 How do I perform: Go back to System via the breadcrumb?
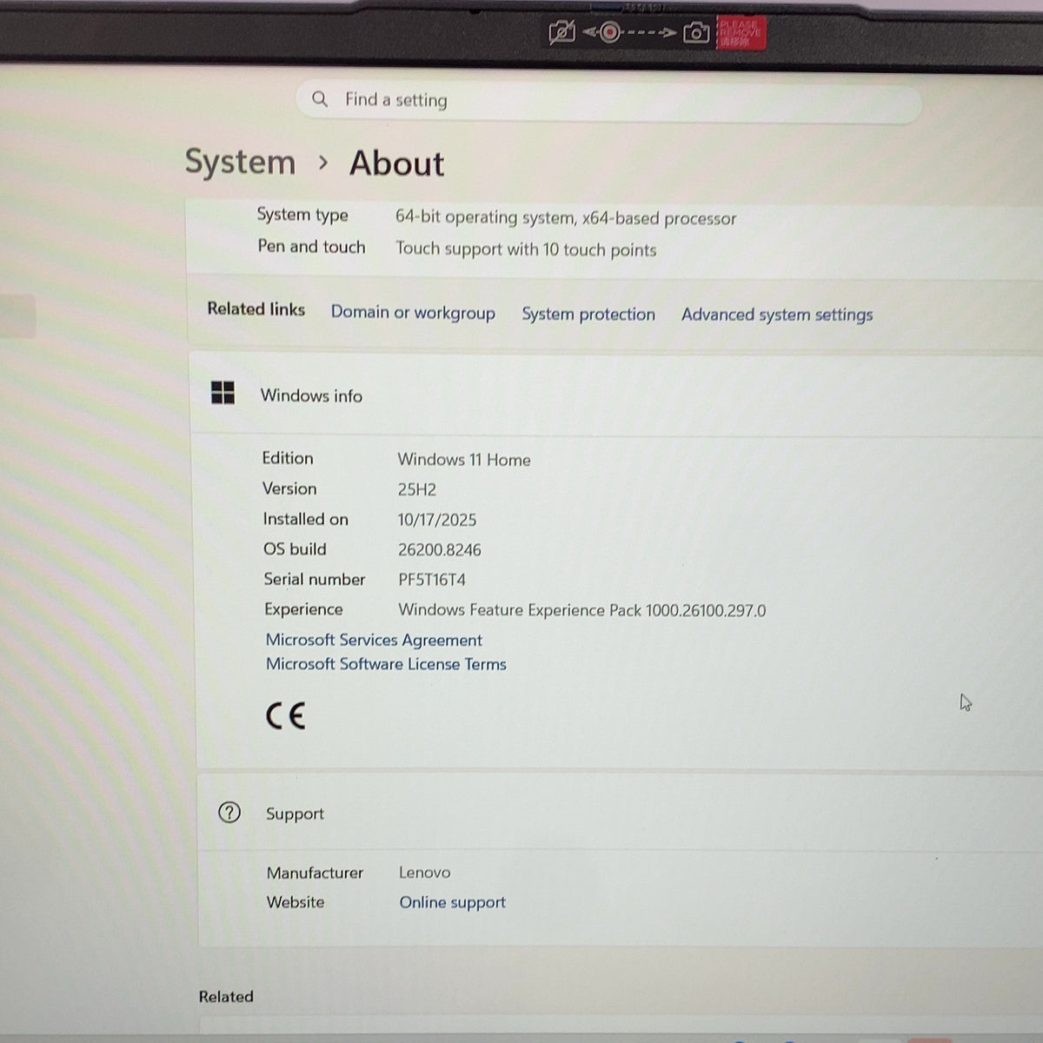pyautogui.click(x=240, y=163)
